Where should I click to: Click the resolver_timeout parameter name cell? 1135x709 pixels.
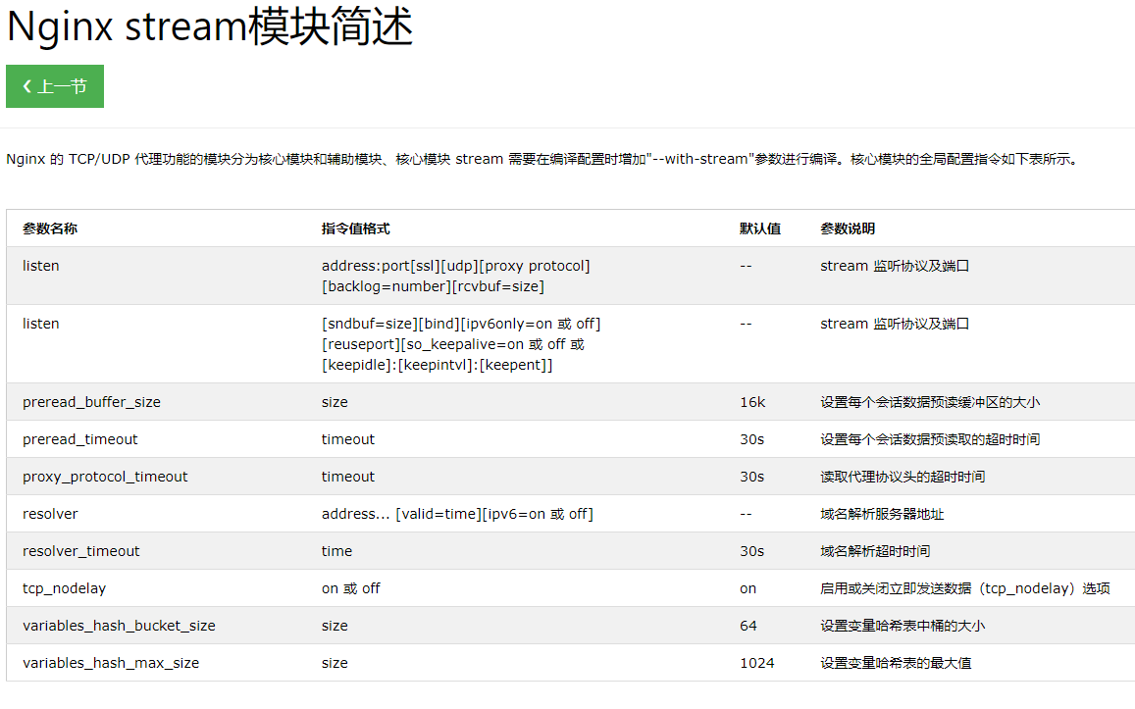click(x=81, y=551)
